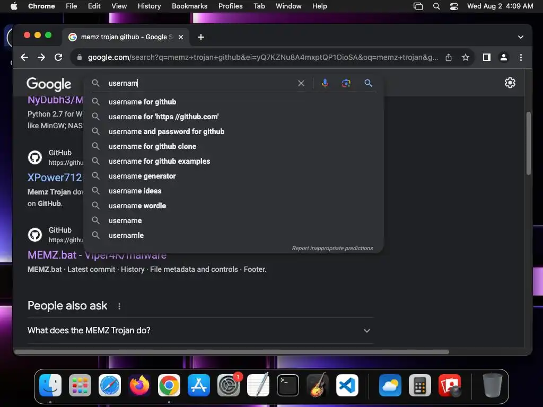
Task: Open the File menu
Action: [72, 6]
